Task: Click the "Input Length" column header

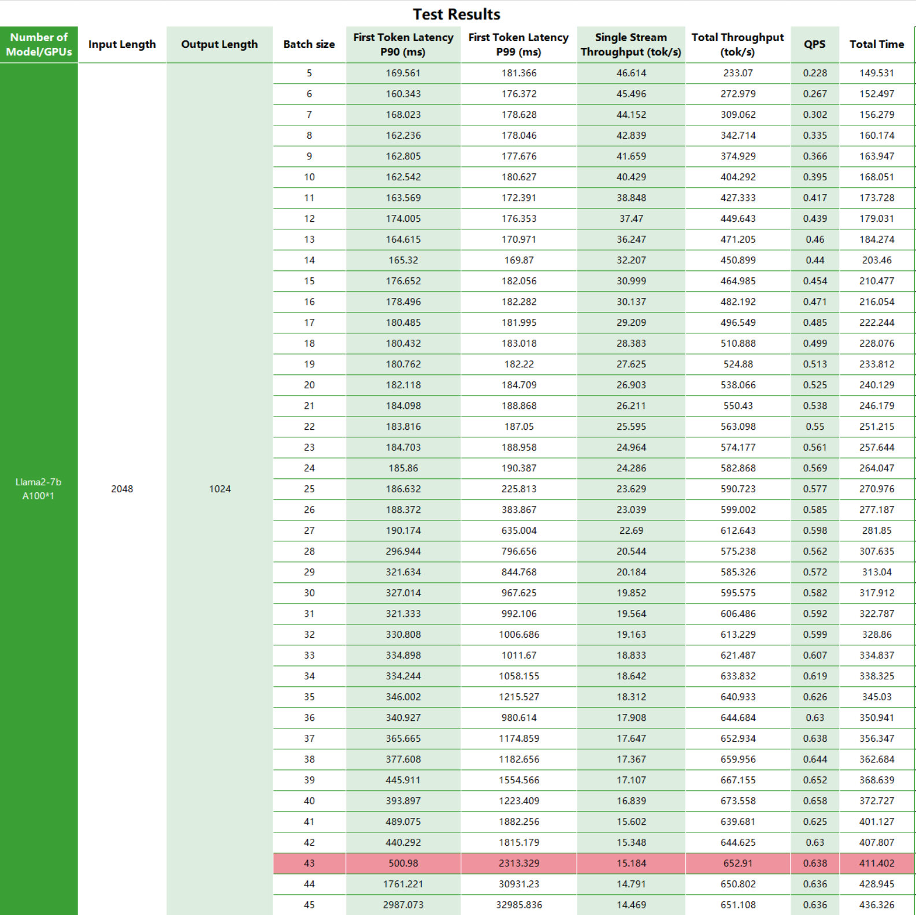Action: click(122, 44)
